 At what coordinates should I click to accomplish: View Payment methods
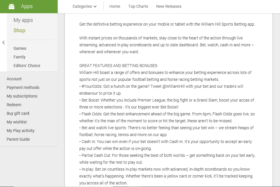[x=23, y=87]
